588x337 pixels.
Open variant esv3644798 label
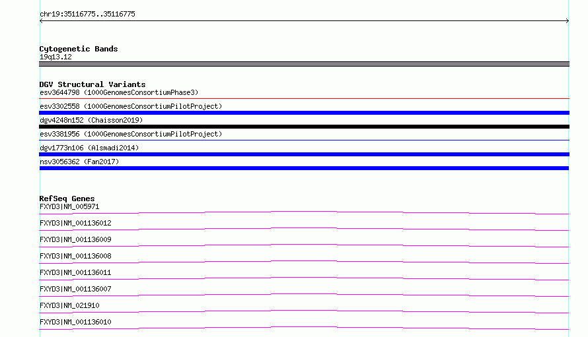(x=119, y=92)
